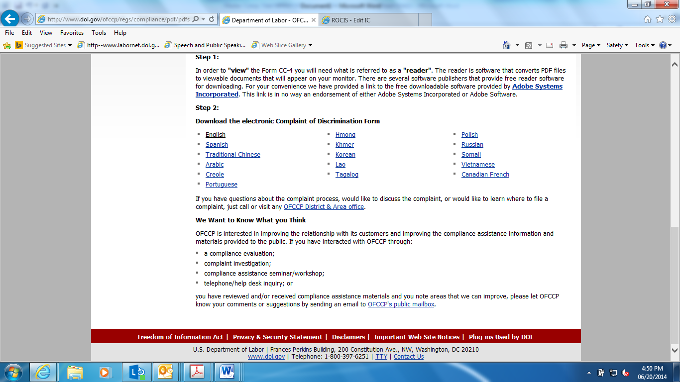Open the Favorites menu
680x382 pixels.
click(72, 33)
